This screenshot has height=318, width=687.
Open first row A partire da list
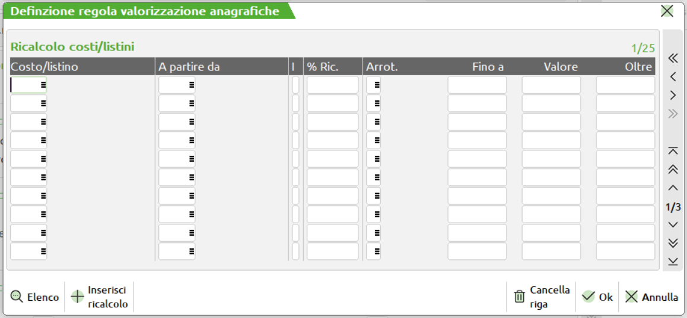coord(191,85)
